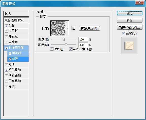Enable the 反相 invert checkbox
This screenshot has width=146, height=120.
(52, 49)
